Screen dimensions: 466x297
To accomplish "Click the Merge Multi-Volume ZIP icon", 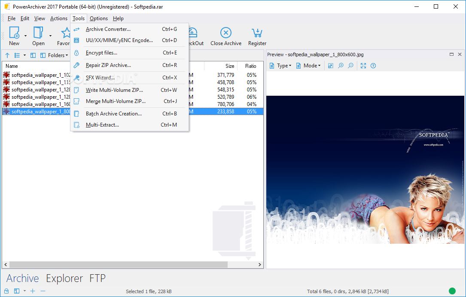I will pos(76,101).
